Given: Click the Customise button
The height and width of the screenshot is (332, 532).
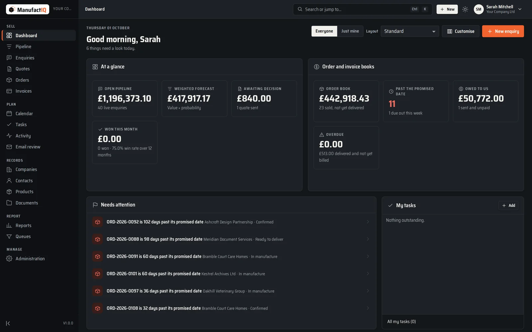Looking at the screenshot, I should coord(461,31).
